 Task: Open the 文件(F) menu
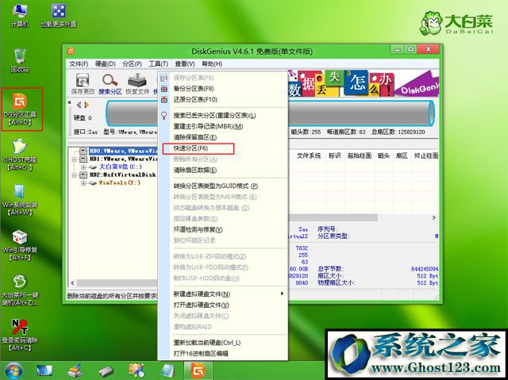pos(79,64)
